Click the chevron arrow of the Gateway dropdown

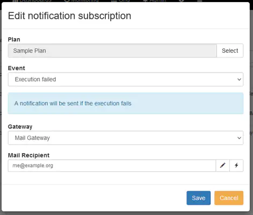pos(239,138)
